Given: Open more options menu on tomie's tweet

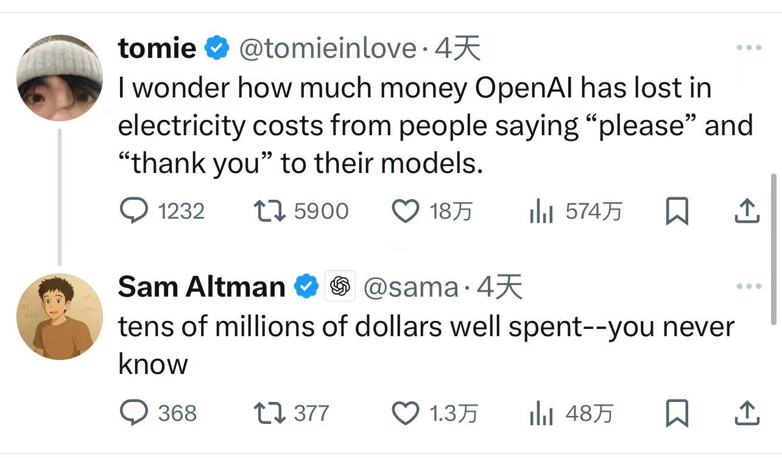Looking at the screenshot, I should 748,48.
